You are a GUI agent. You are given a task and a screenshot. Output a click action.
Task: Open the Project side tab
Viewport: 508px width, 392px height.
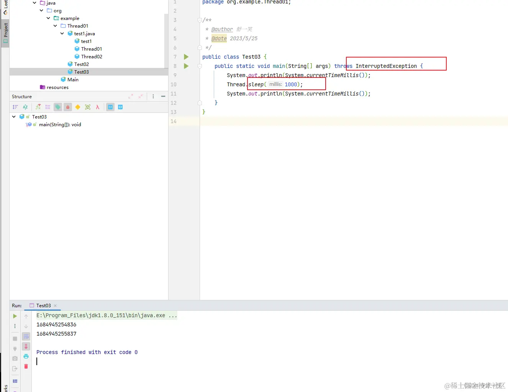tap(5, 33)
